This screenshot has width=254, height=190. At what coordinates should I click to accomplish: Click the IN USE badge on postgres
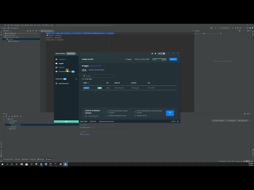[100, 88]
